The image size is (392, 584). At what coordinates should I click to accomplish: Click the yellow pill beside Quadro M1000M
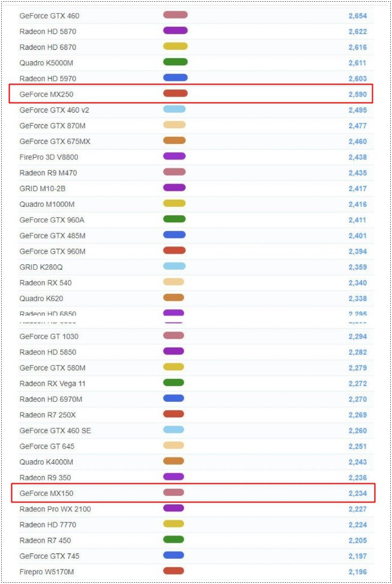[x=174, y=203]
